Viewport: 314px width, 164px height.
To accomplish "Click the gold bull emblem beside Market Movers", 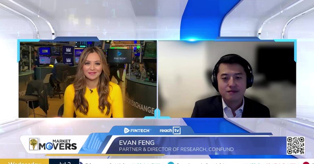I will point(33,144).
